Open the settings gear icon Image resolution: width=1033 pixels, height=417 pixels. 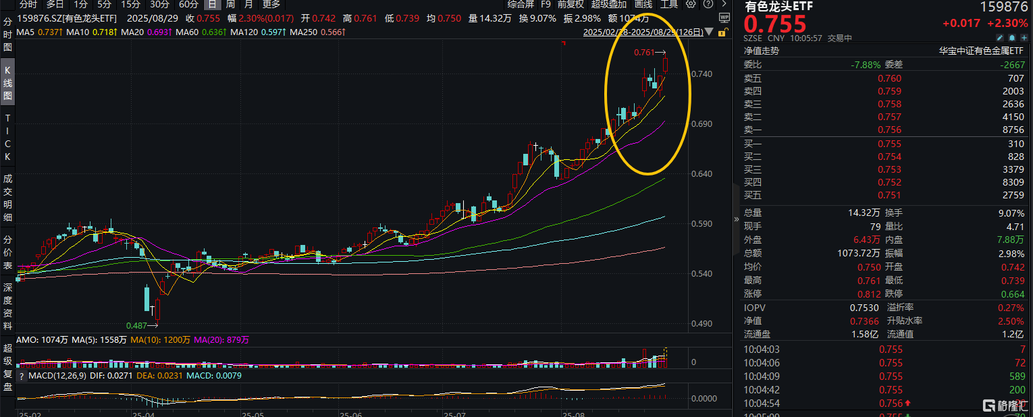point(690,3)
